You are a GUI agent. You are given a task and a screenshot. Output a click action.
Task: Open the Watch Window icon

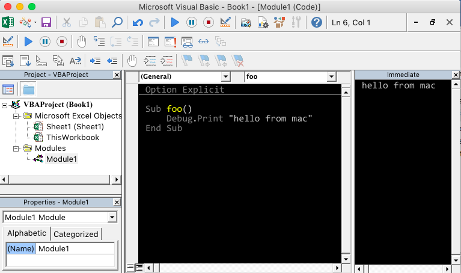point(187,41)
